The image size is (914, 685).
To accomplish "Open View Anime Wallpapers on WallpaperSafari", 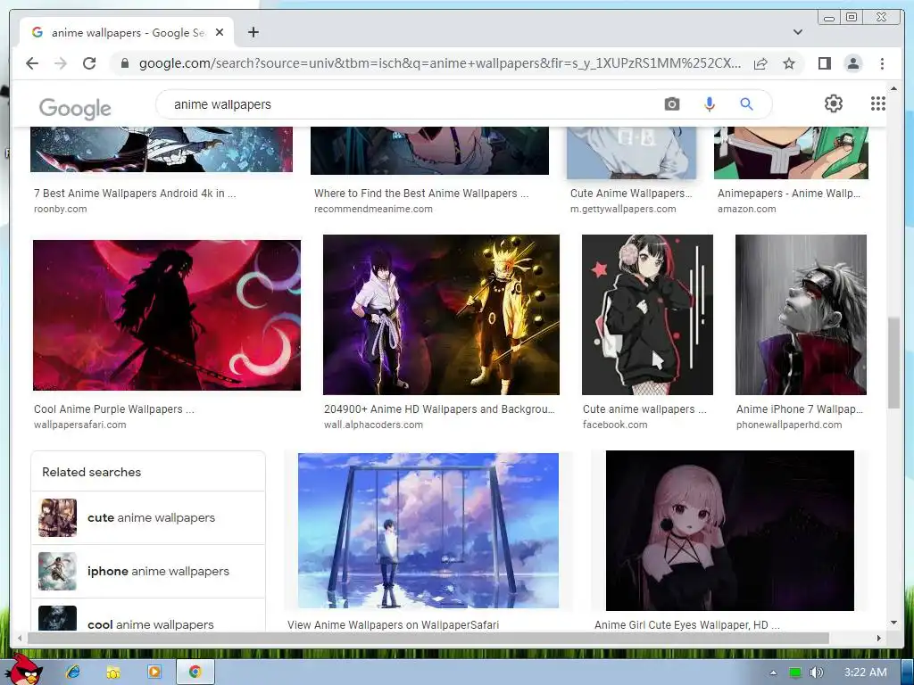I will (x=394, y=625).
